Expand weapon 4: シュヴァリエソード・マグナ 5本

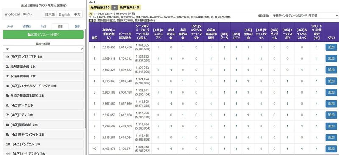click(x=43, y=86)
